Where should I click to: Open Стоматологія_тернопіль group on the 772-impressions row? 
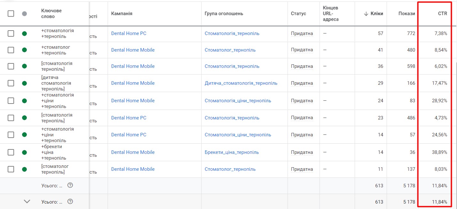click(x=232, y=33)
